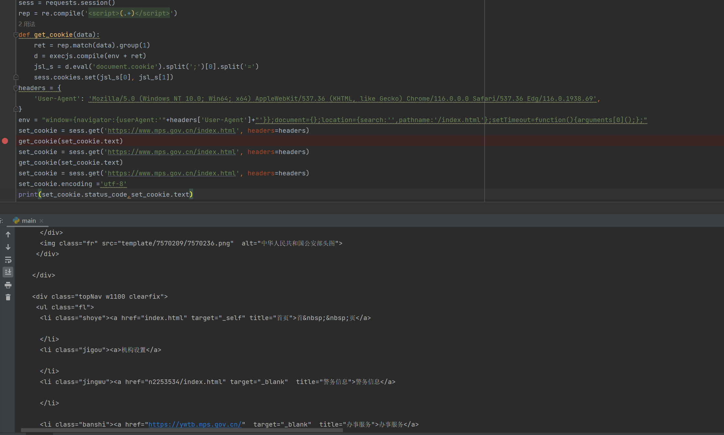Select the main run tab
Image resolution: width=724 pixels, height=435 pixels.
(x=28, y=221)
